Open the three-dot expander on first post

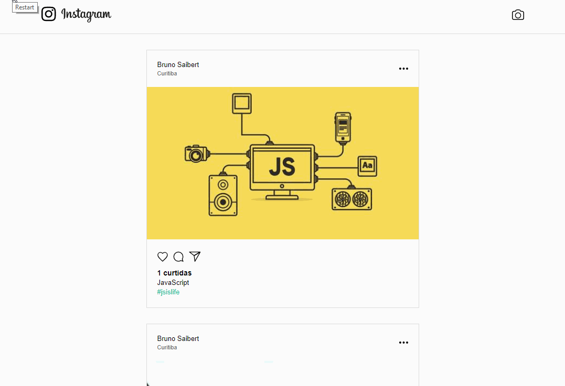403,69
